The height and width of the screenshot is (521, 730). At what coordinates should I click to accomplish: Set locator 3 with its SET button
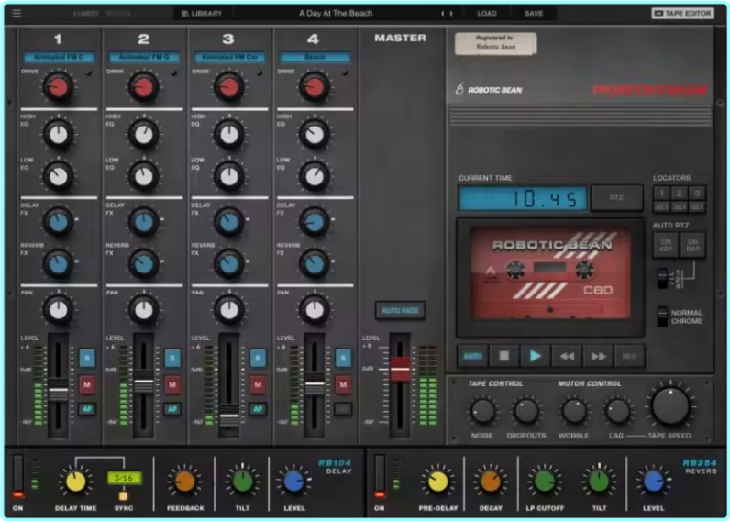pyautogui.click(x=697, y=206)
